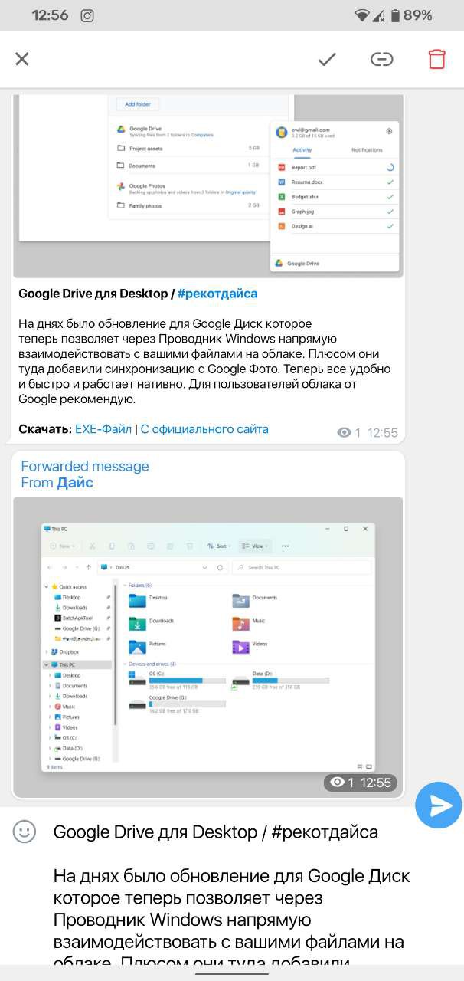Screen dimensions: 464x981
Task: Tap the 'Forwarded message' label
Action: (x=85, y=466)
